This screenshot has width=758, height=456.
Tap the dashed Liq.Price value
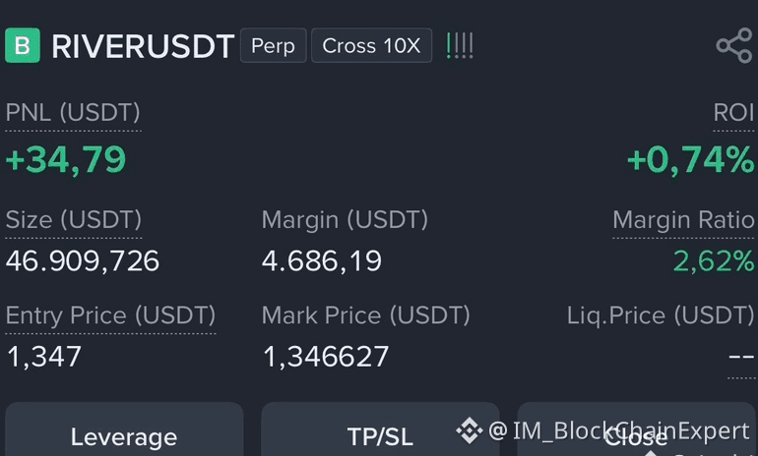[741, 358]
